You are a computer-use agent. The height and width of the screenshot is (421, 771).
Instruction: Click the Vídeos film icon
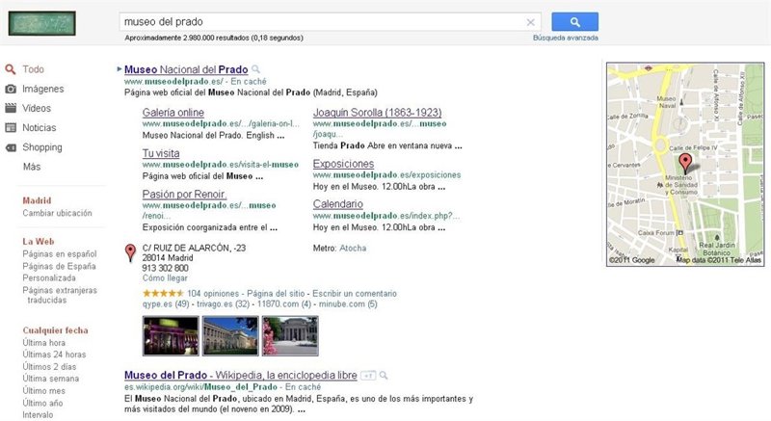[x=11, y=108]
